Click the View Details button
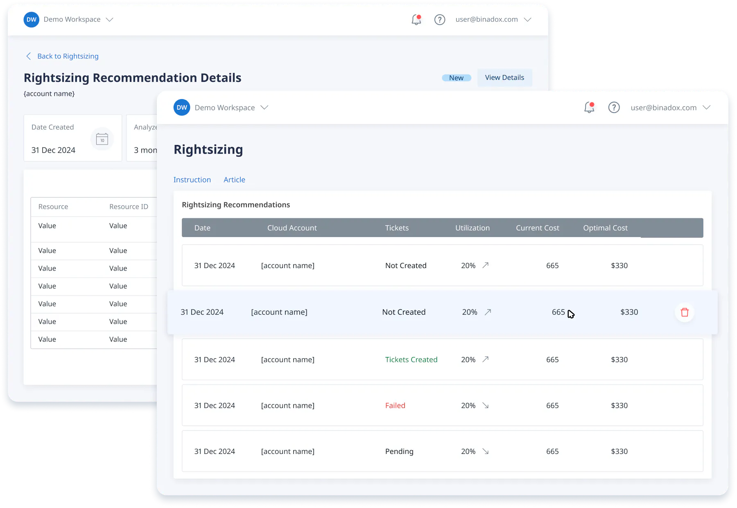Image resolution: width=737 pixels, height=508 pixels. [x=504, y=77]
